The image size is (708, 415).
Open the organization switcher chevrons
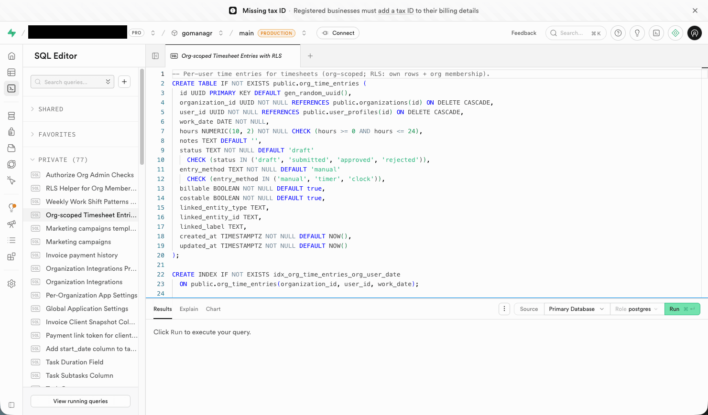pyautogui.click(x=153, y=33)
